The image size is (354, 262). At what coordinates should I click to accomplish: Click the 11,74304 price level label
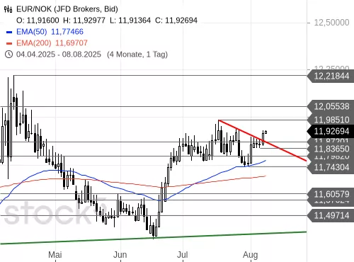(331, 167)
